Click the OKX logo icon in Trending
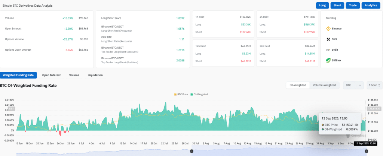Viewport: 383px width, 156px height. coord(328,39)
